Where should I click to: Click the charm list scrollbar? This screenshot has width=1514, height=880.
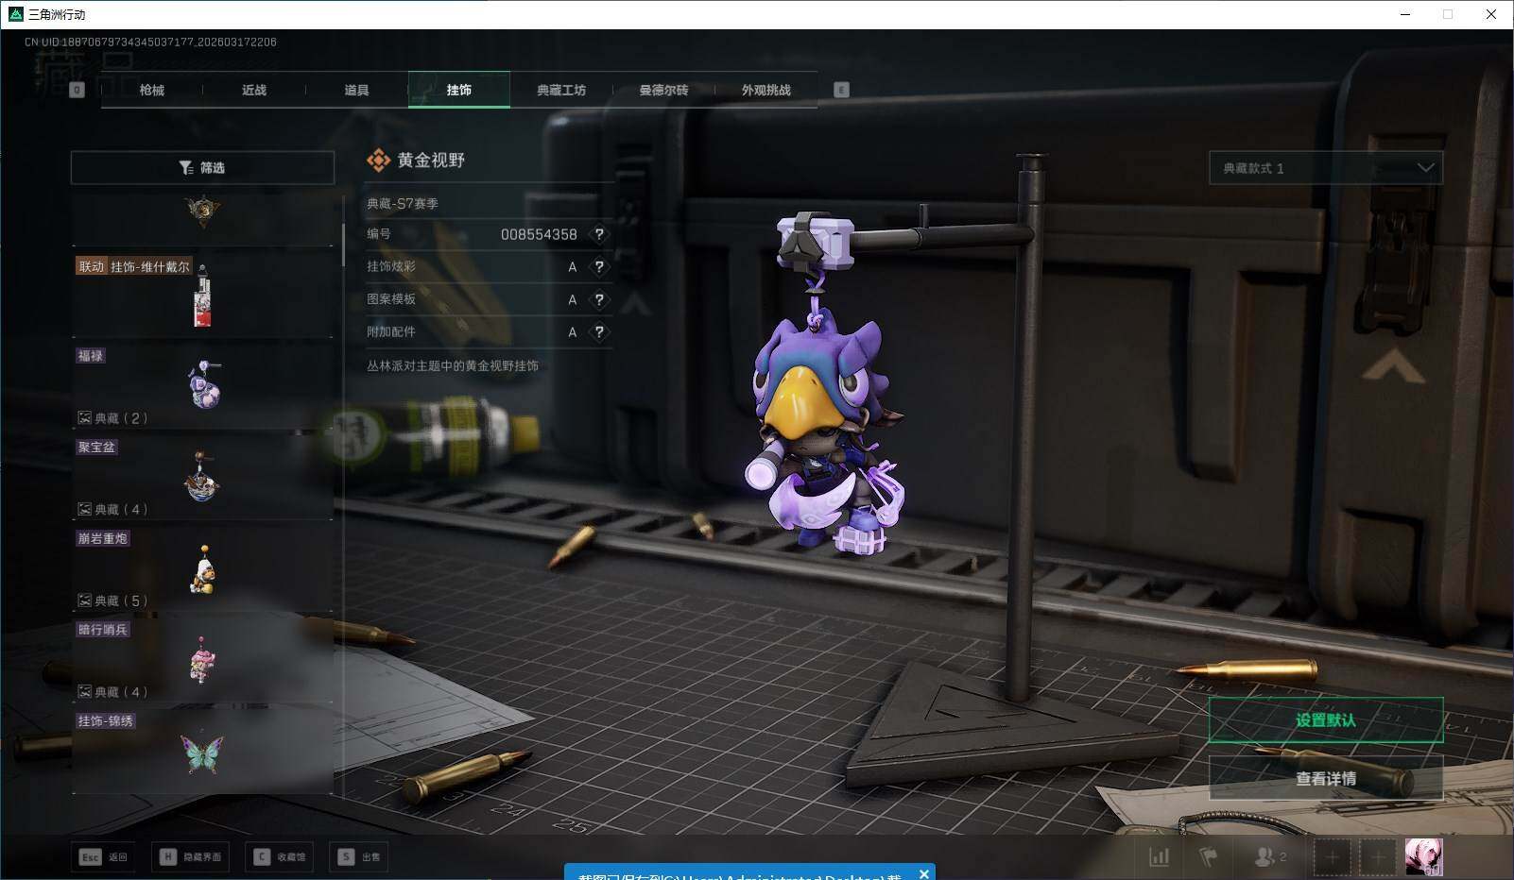pos(343,245)
